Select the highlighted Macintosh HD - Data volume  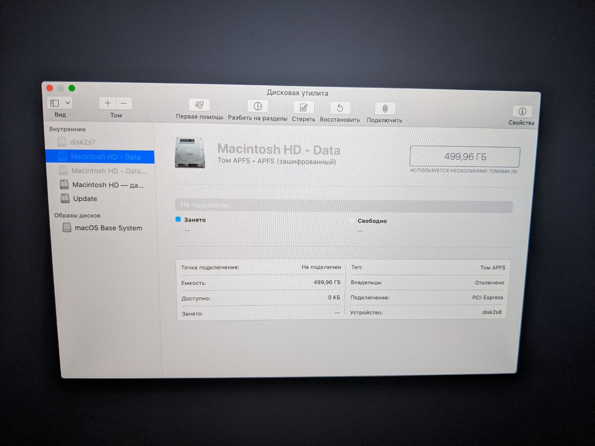(100, 157)
